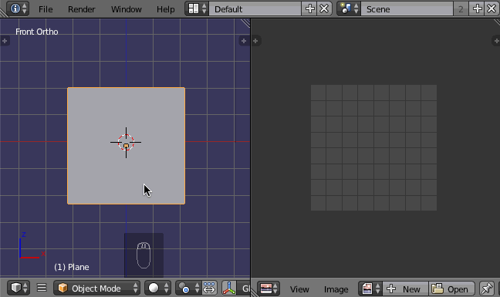Open the viewport shading sphere dropdown
The height and width of the screenshot is (297, 500).
pos(157,288)
